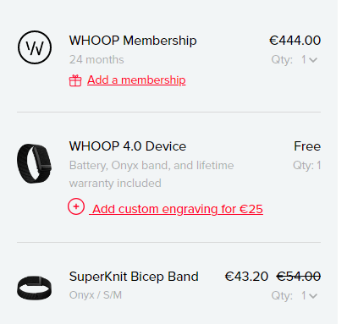Image resolution: width=347 pixels, height=324 pixels.
Task: Click the plus circle engraving icon
Action: [76, 206]
